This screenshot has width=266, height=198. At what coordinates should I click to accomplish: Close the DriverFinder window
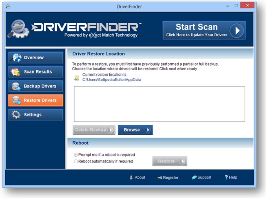[x=247, y=5]
